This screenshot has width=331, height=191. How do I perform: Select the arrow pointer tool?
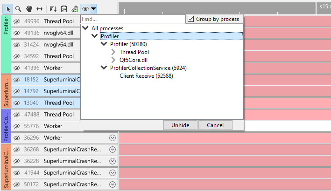[8, 8]
